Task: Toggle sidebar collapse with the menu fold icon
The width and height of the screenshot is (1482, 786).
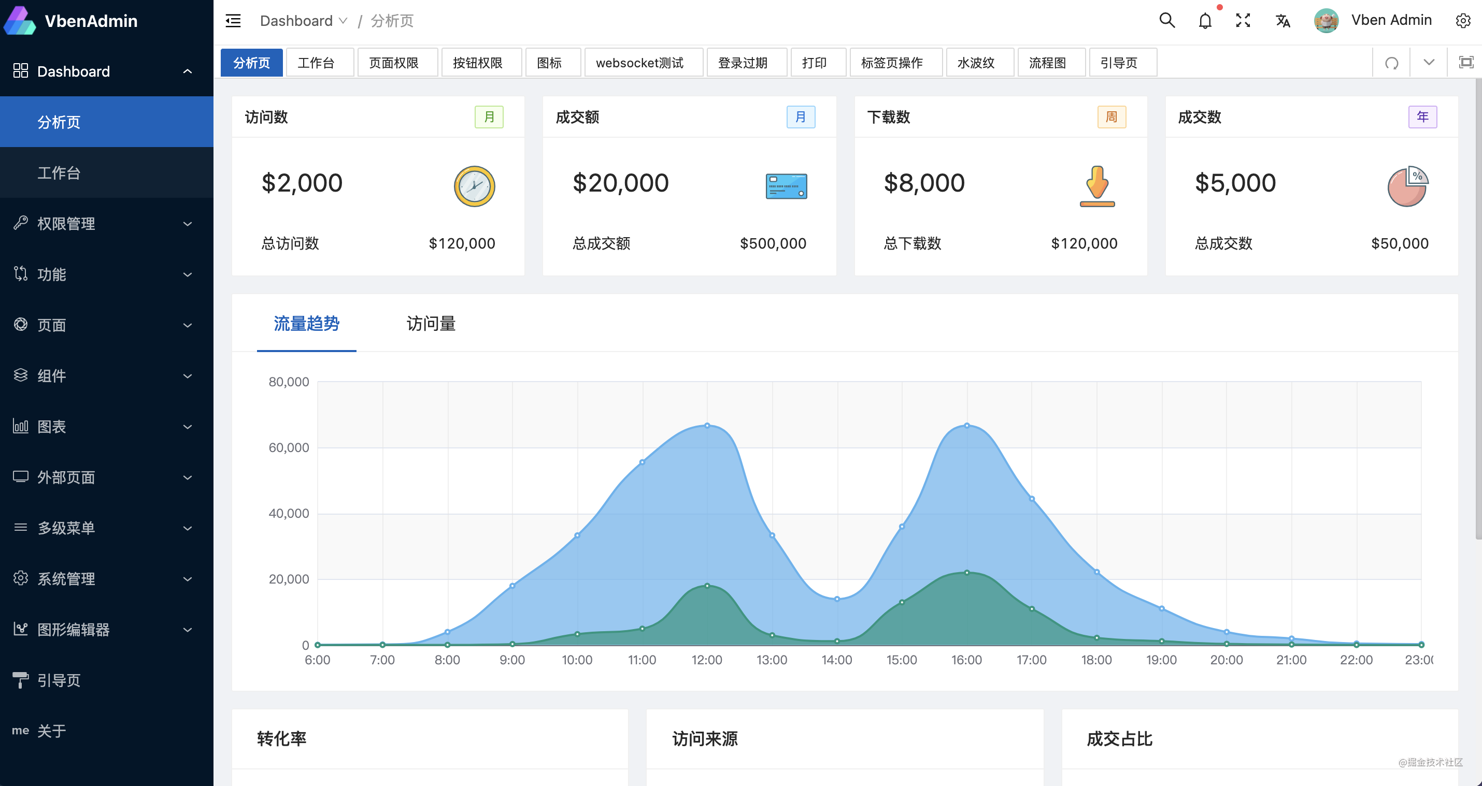Action: click(x=233, y=21)
